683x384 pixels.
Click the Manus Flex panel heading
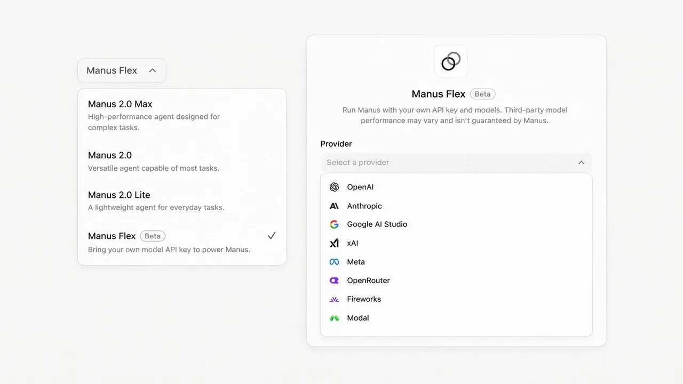[x=439, y=94]
